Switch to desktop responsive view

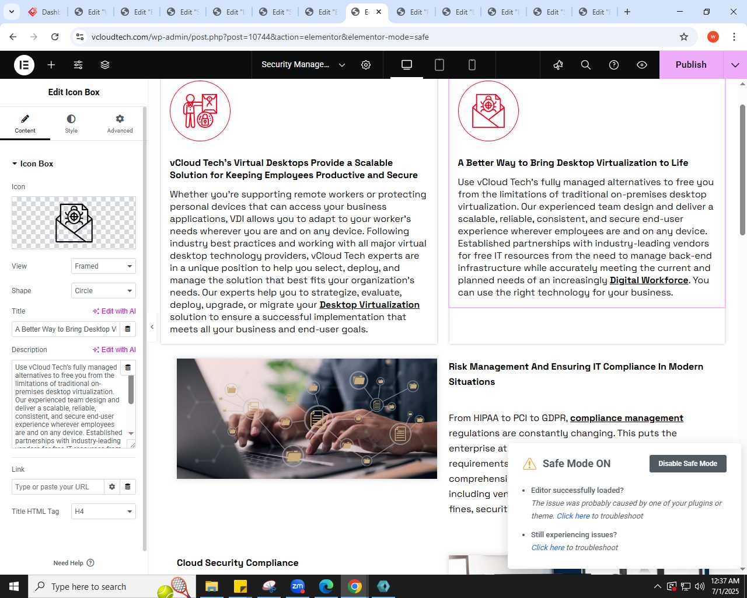[407, 65]
